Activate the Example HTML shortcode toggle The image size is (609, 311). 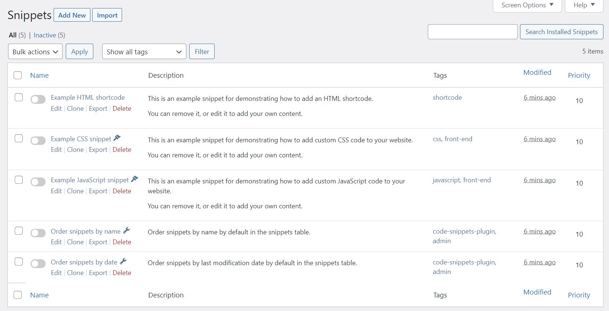(38, 99)
